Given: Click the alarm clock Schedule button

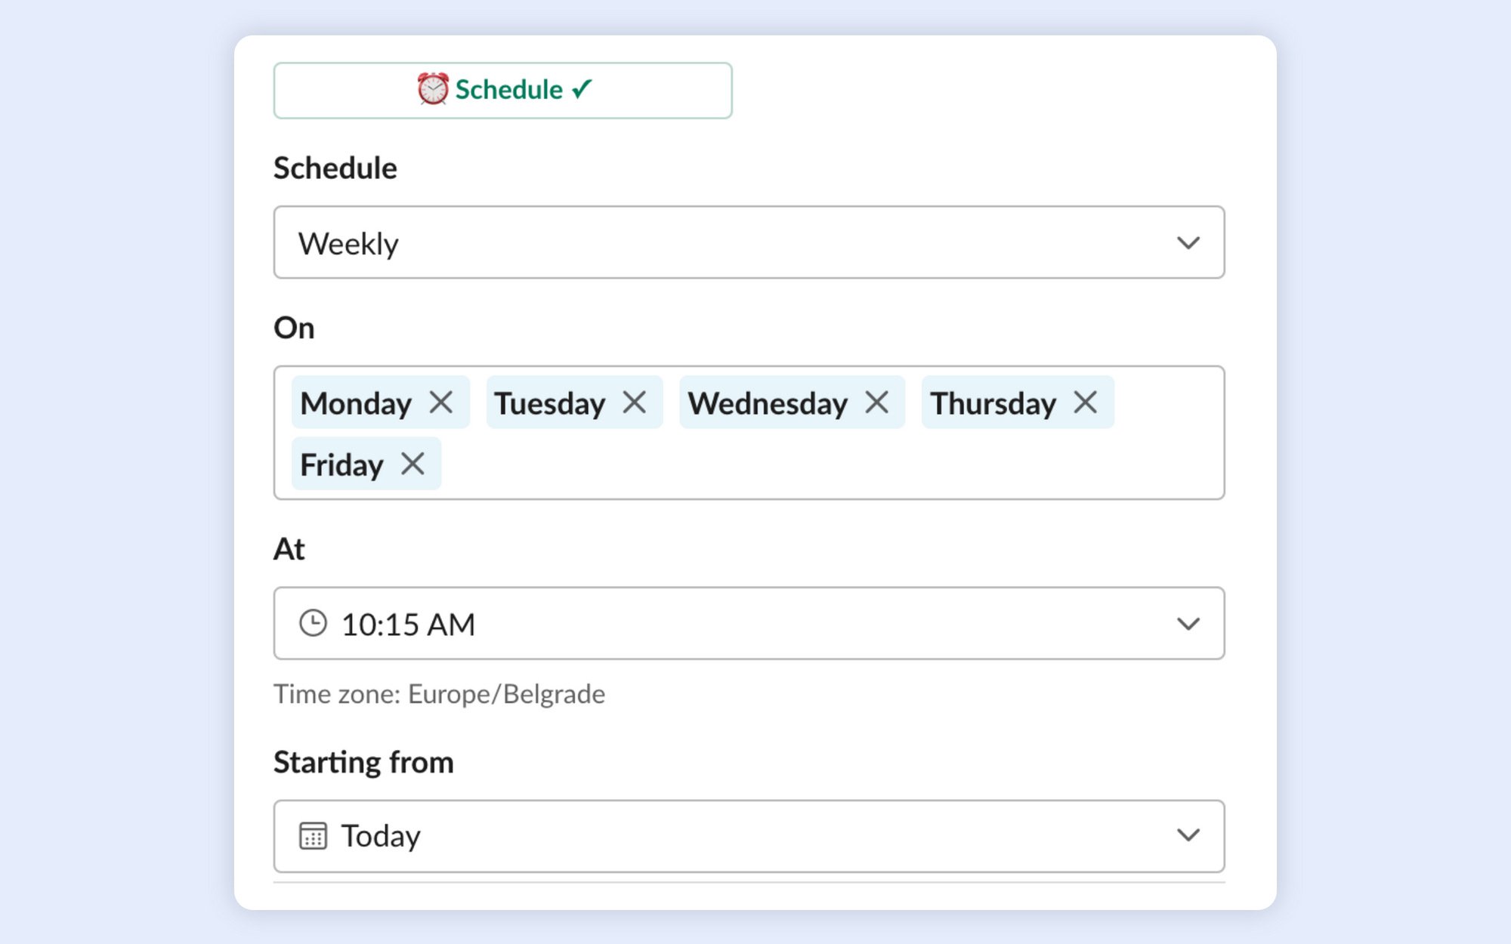Looking at the screenshot, I should (502, 91).
